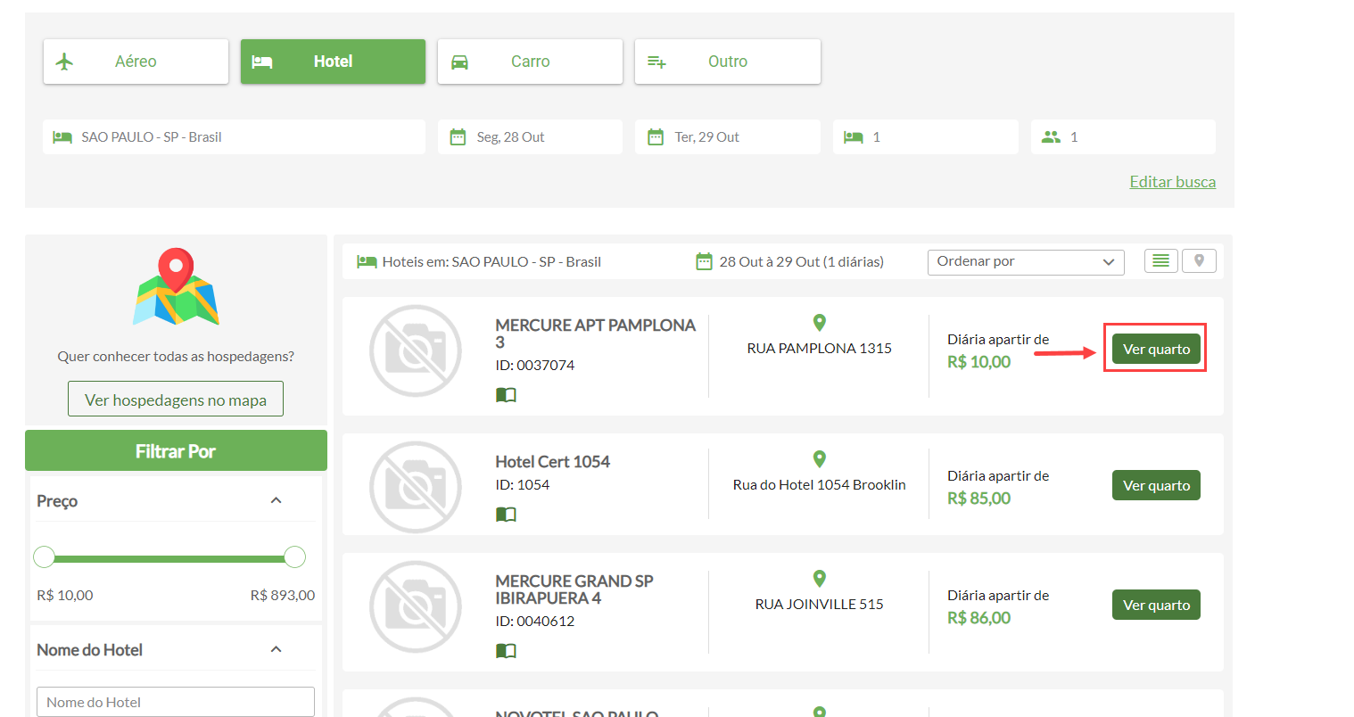Click Ver quarto for MERCURE APT PAMPLONA 3

click(x=1156, y=349)
